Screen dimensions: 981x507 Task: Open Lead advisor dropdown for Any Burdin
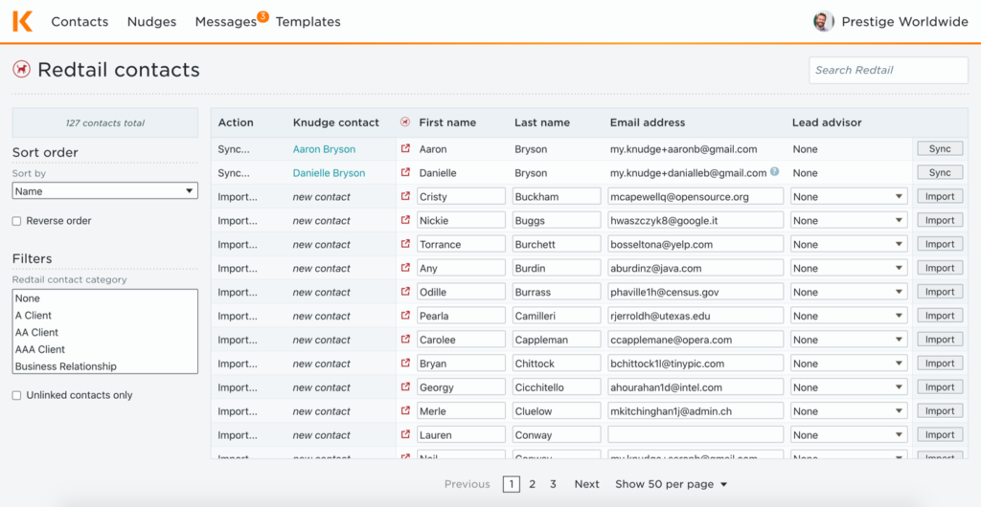(x=849, y=268)
